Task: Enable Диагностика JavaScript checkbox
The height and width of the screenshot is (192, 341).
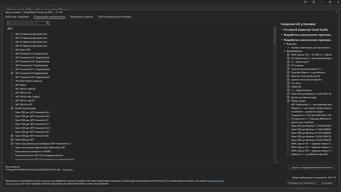Action: [x=288, y=122]
